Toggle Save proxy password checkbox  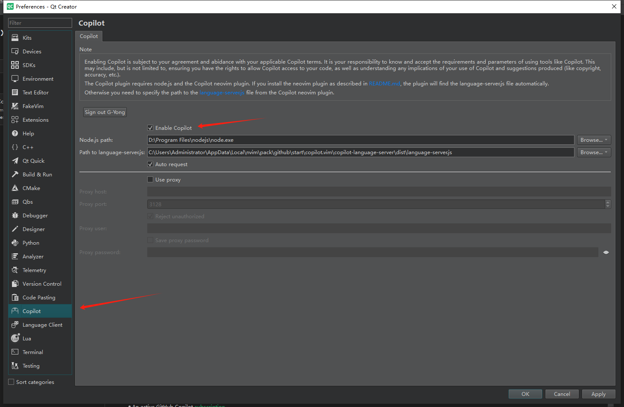[150, 240]
